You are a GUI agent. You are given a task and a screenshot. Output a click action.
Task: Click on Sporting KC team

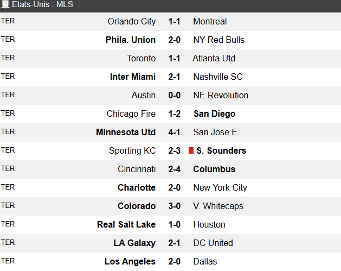pos(132,151)
